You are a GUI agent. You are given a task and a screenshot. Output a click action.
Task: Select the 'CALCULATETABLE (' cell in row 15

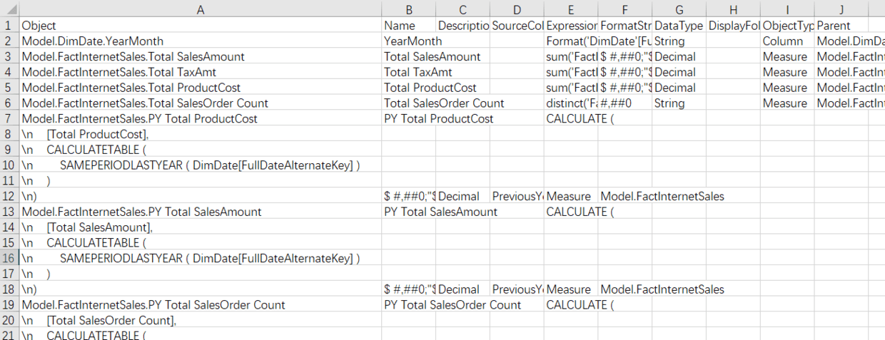coord(200,243)
